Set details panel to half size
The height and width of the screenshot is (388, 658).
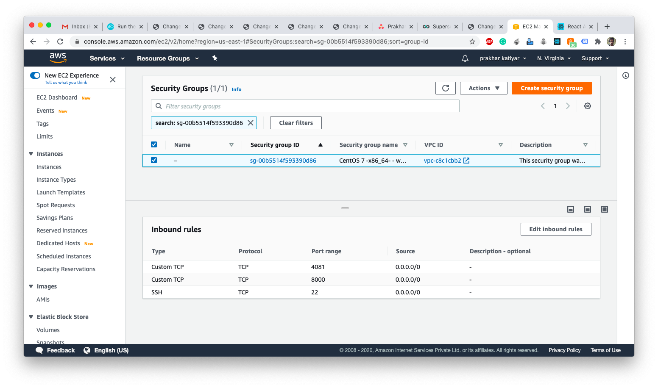pyautogui.click(x=588, y=209)
